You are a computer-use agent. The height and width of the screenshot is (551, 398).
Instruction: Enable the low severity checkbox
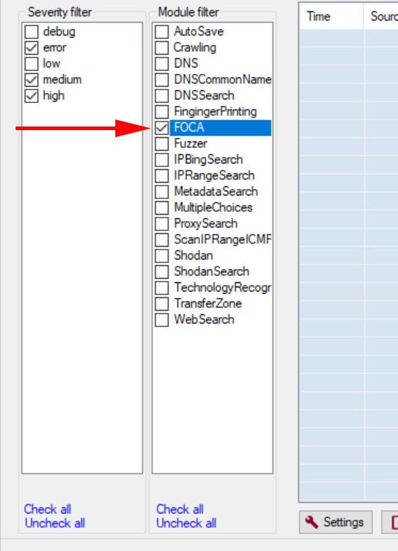tap(31, 63)
